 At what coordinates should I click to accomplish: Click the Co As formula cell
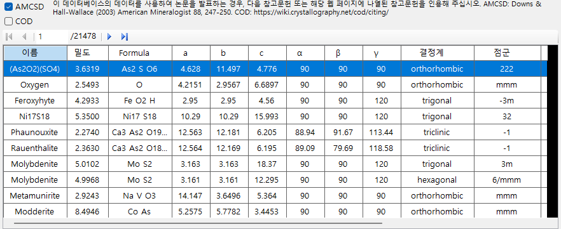[140, 211]
